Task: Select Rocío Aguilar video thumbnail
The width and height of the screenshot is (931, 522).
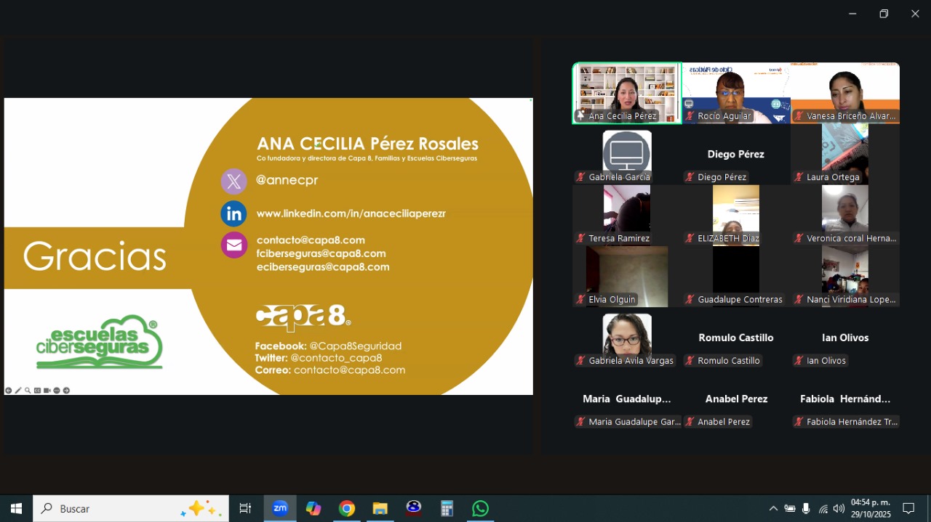Action: coord(736,93)
